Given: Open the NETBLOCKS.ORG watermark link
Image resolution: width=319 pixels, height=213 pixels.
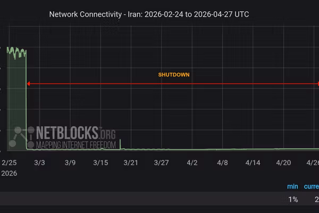Looking at the screenshot, I should point(68,132).
